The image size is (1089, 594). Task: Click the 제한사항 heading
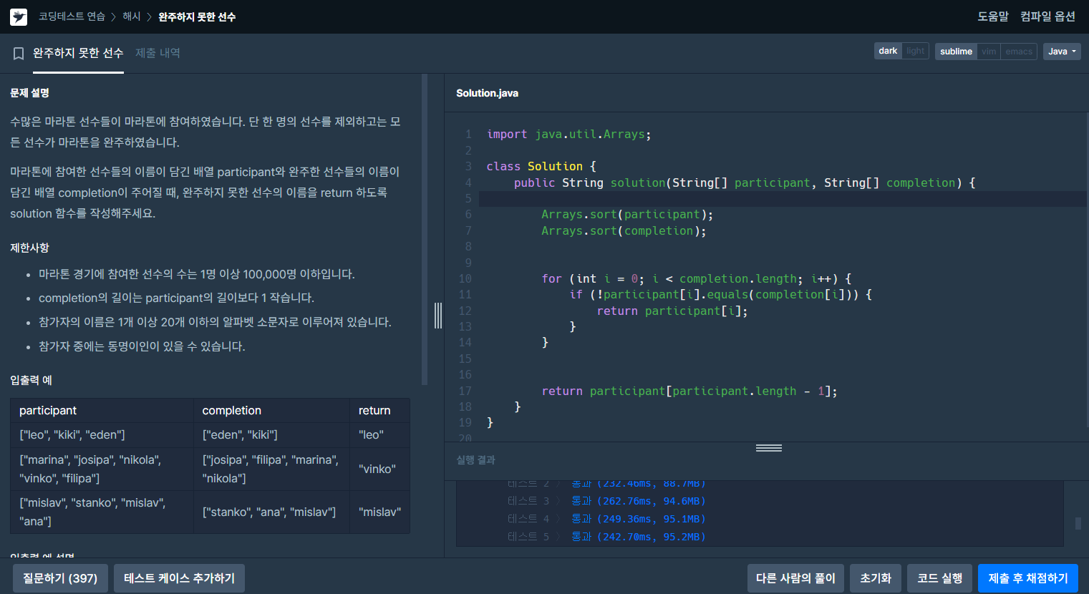tap(29, 248)
